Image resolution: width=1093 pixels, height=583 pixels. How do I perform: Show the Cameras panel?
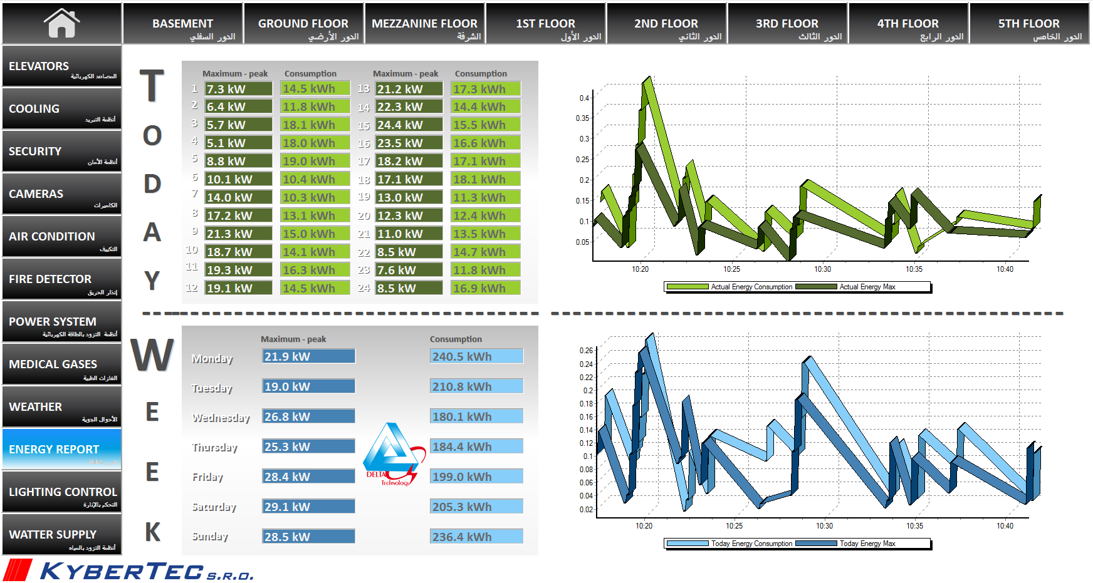point(61,194)
